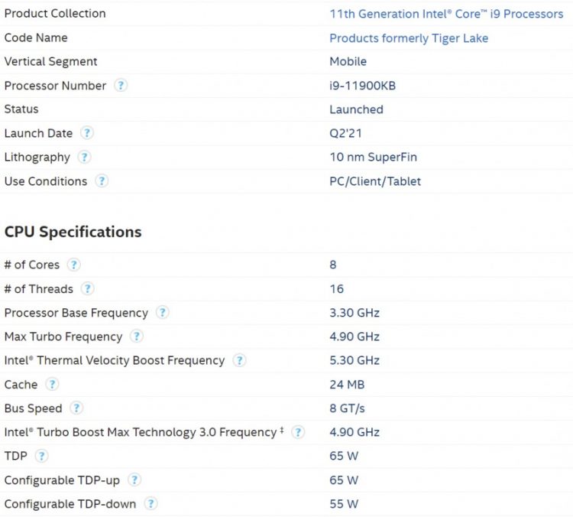
Task: Click the help icon beside Processor Number
Action: pyautogui.click(x=121, y=86)
